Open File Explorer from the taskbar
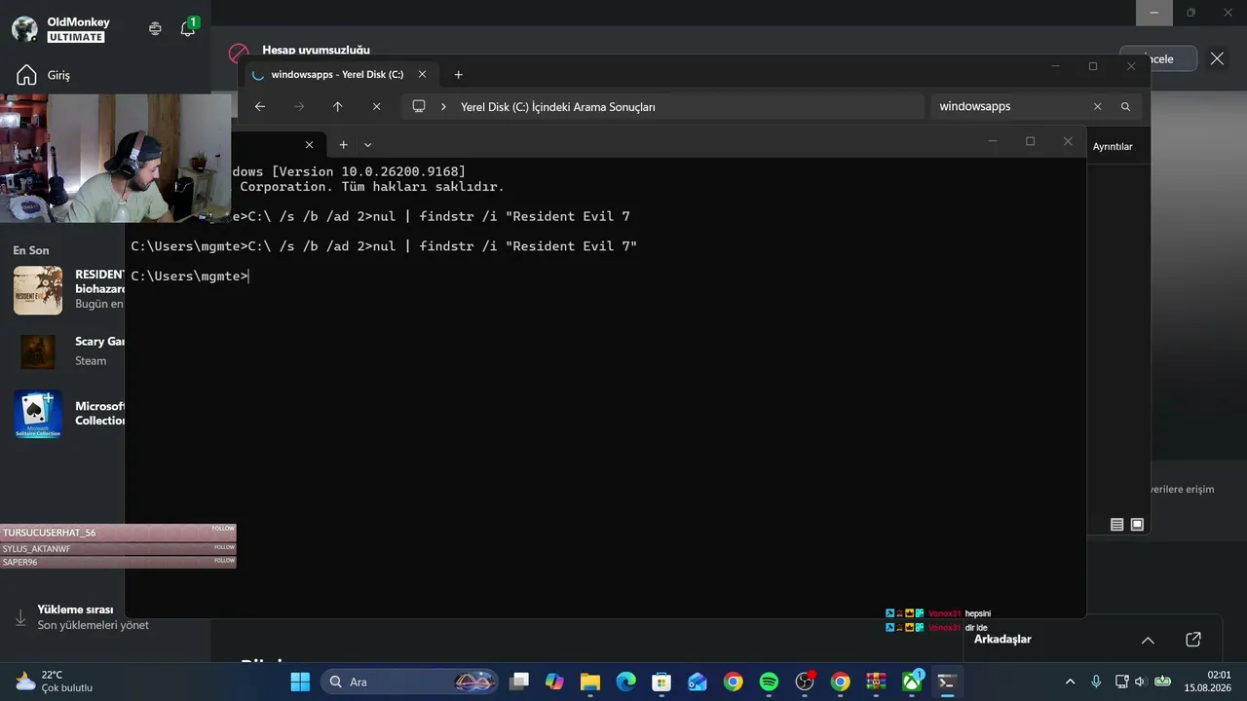The width and height of the screenshot is (1247, 701). [x=590, y=682]
